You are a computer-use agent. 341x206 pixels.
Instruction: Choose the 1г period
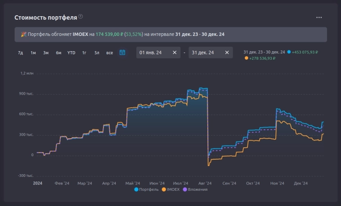(x=84, y=53)
